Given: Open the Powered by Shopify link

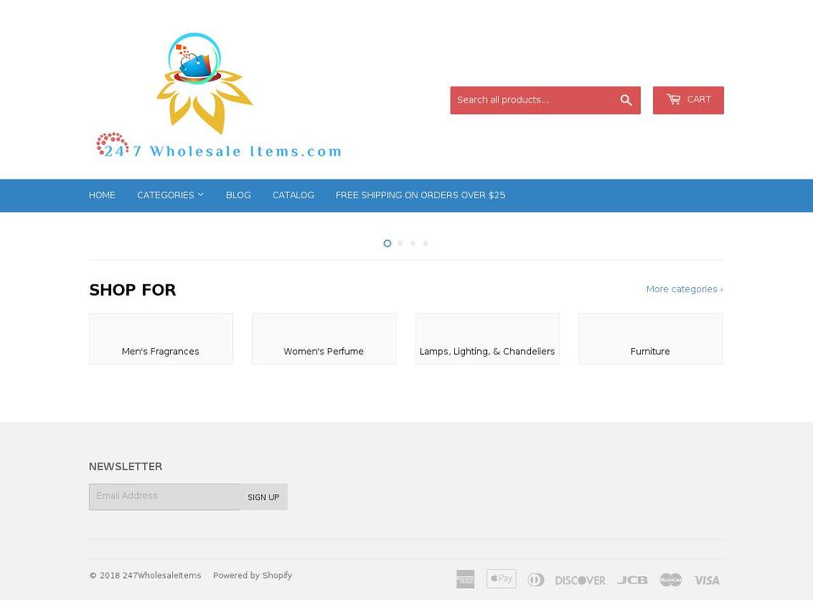Looking at the screenshot, I should 252,575.
